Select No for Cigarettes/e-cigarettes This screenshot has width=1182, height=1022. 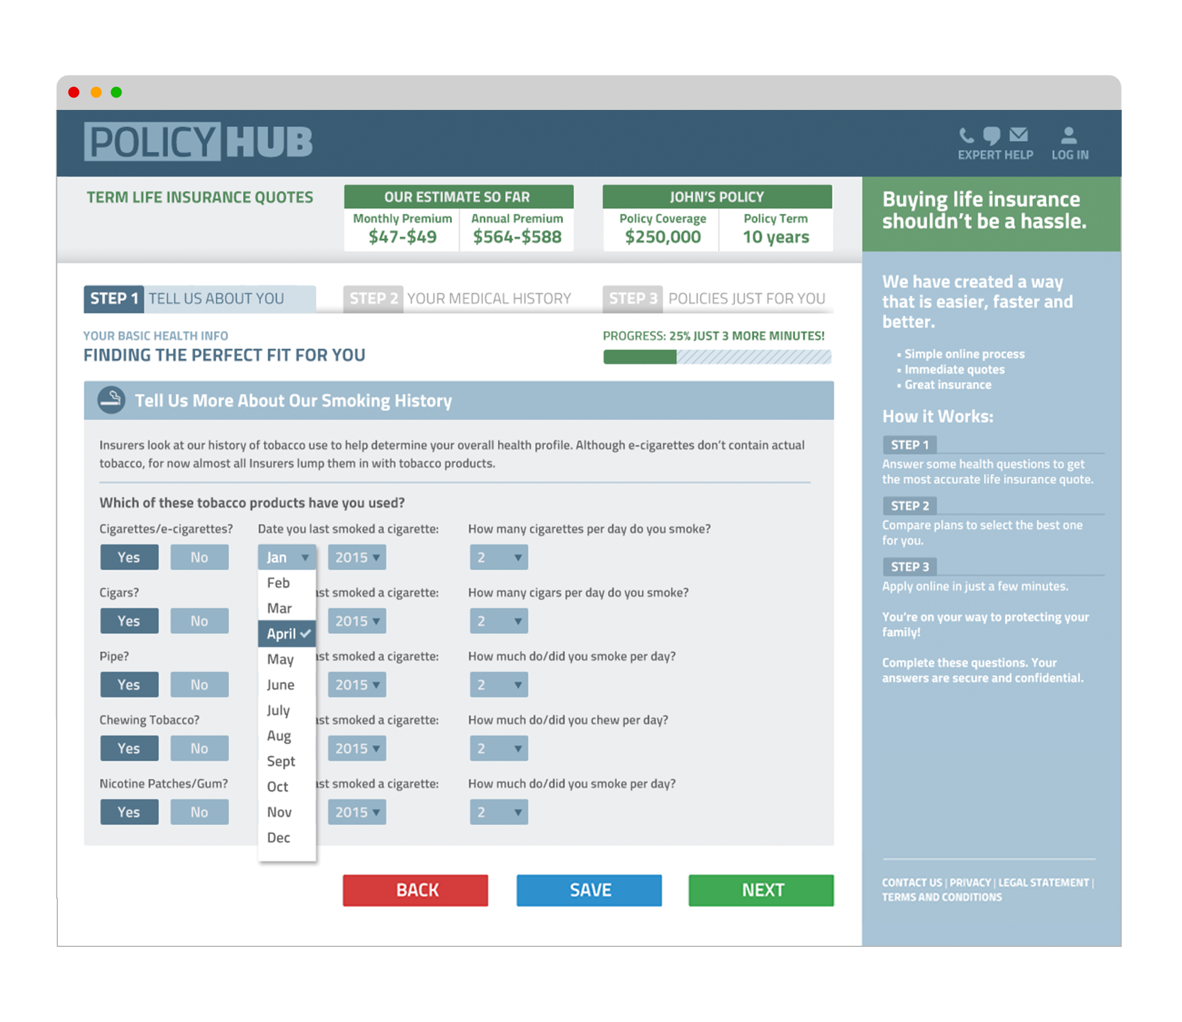199,557
